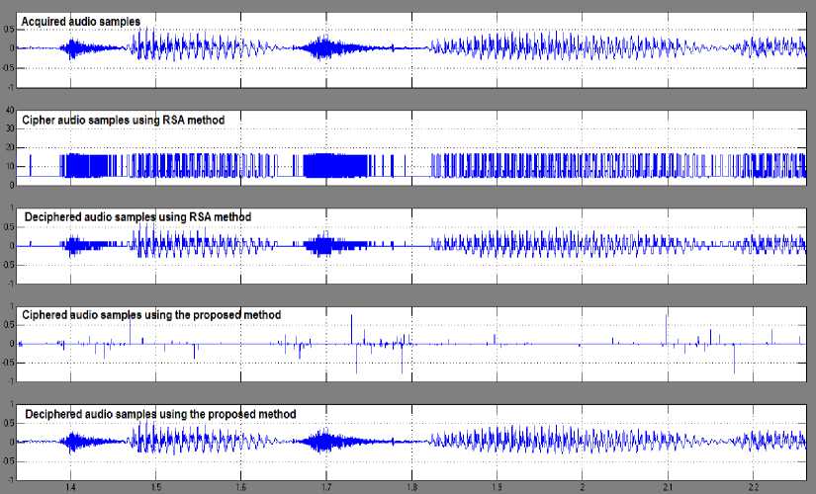Viewport: 816px width, 494px height.
Task: Click the 20 y-axis label of RSA cipher plot
Action: click(x=9, y=147)
